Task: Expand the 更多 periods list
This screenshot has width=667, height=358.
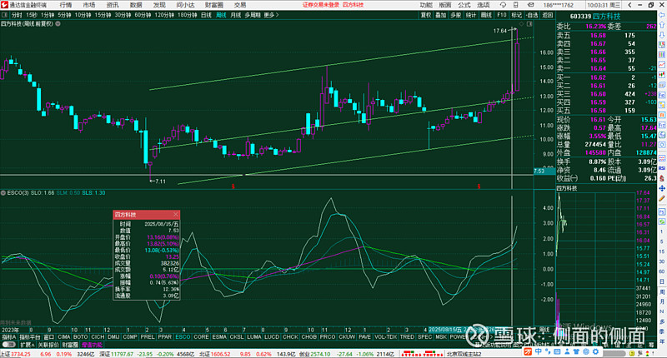Action: click(271, 15)
